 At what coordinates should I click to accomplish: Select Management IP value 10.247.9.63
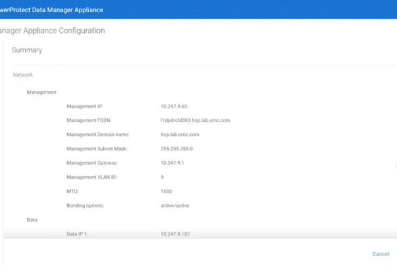coord(174,106)
